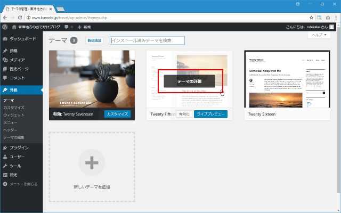Go forward with the browser forward arrow

[12, 18]
